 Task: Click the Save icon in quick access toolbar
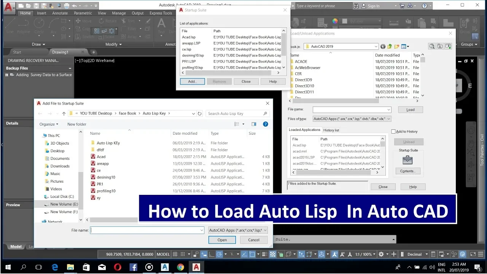coord(36,6)
